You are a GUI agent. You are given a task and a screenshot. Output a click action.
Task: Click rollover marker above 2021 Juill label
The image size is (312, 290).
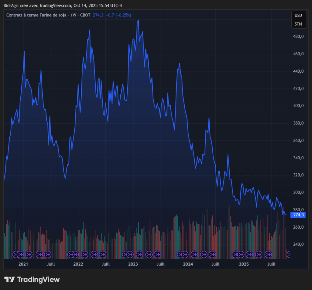(48, 254)
